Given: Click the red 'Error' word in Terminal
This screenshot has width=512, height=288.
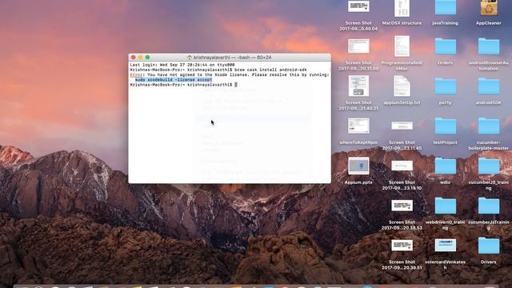Looking at the screenshot, I should pos(136,74).
